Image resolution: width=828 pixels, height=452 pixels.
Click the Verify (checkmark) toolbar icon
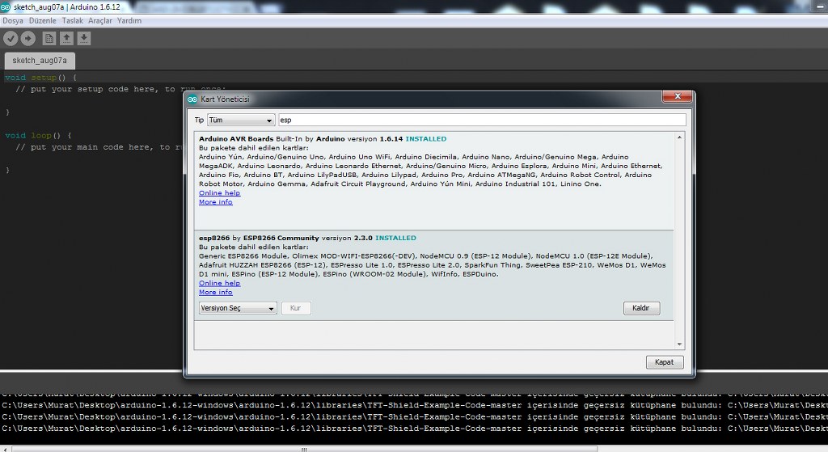pos(11,38)
